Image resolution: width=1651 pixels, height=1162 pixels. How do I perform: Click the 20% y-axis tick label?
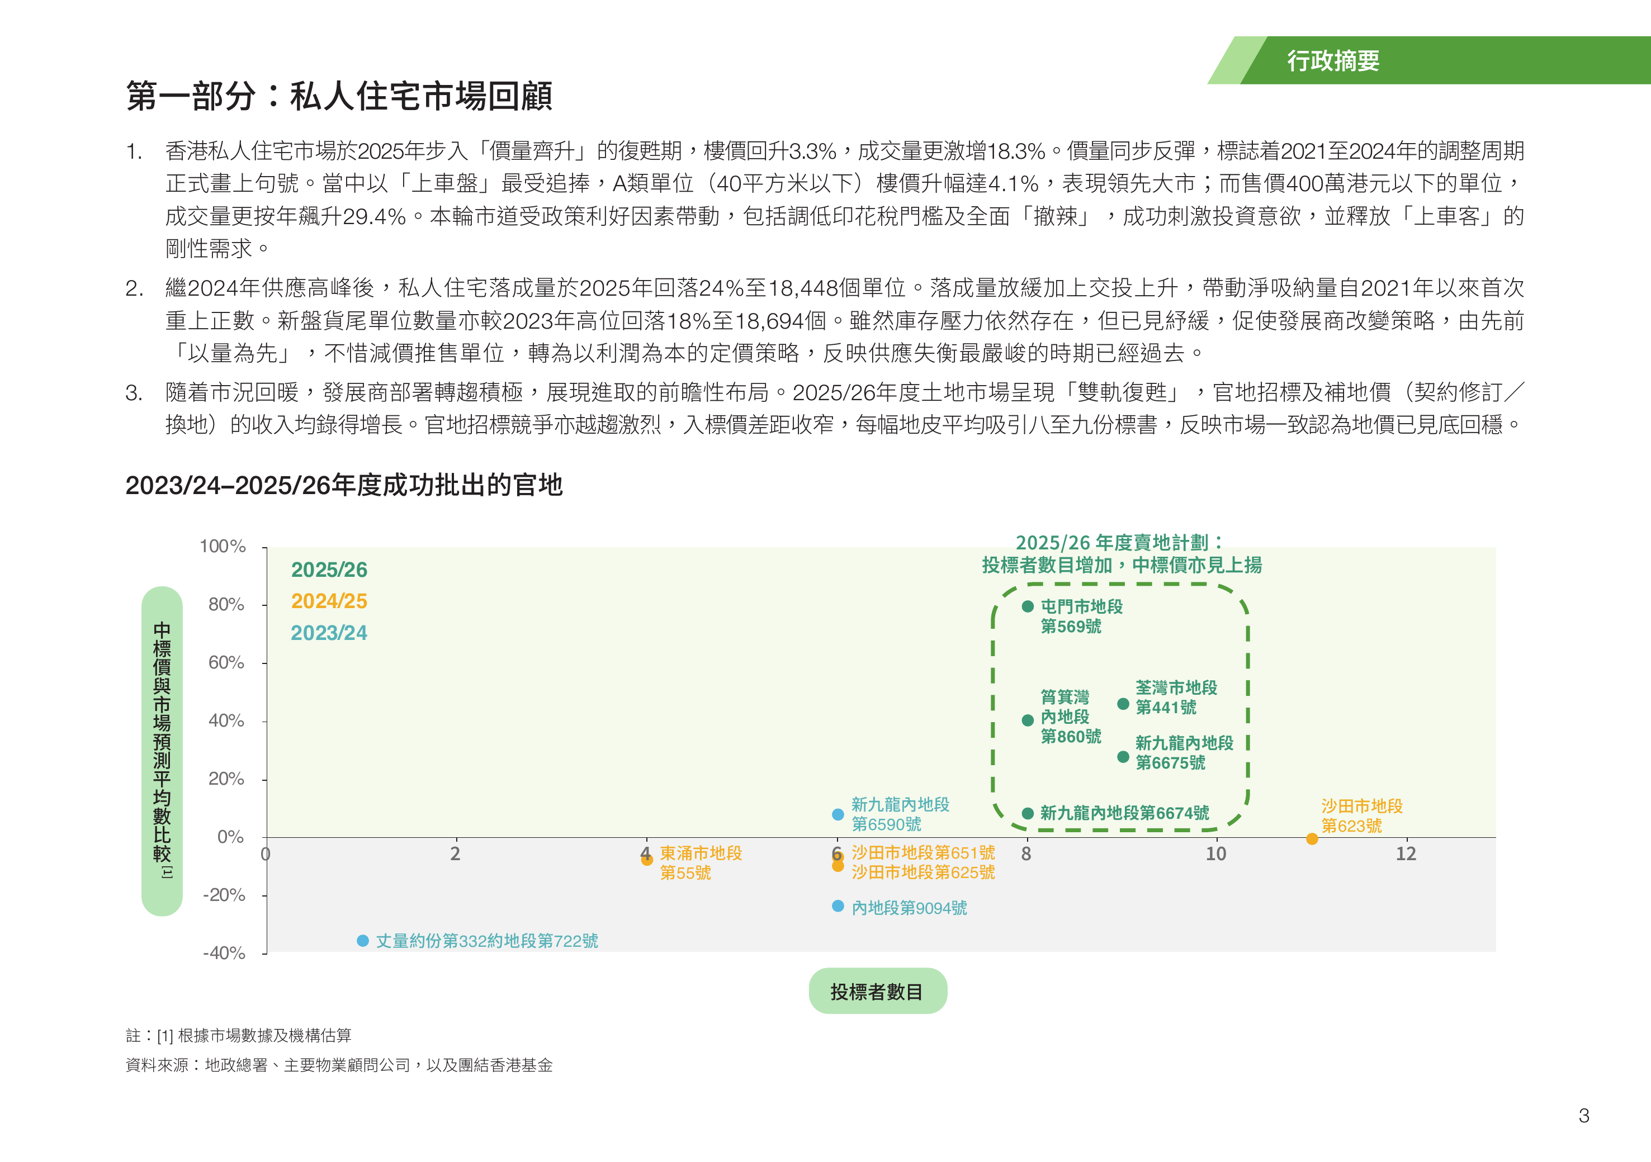tap(226, 780)
